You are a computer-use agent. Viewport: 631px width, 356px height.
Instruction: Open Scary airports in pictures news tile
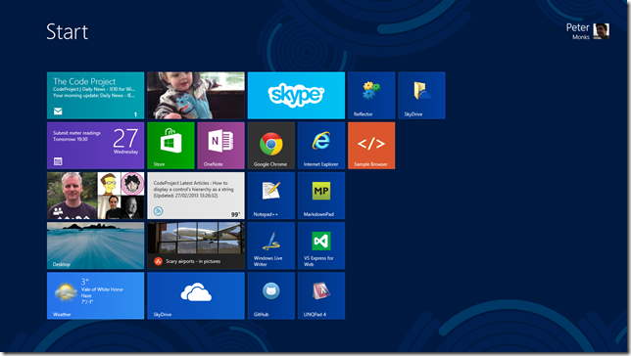[196, 245]
